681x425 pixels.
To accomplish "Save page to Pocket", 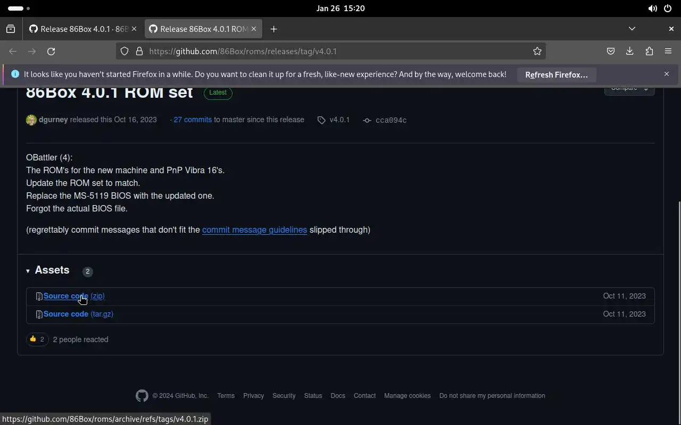I will pos(611,52).
